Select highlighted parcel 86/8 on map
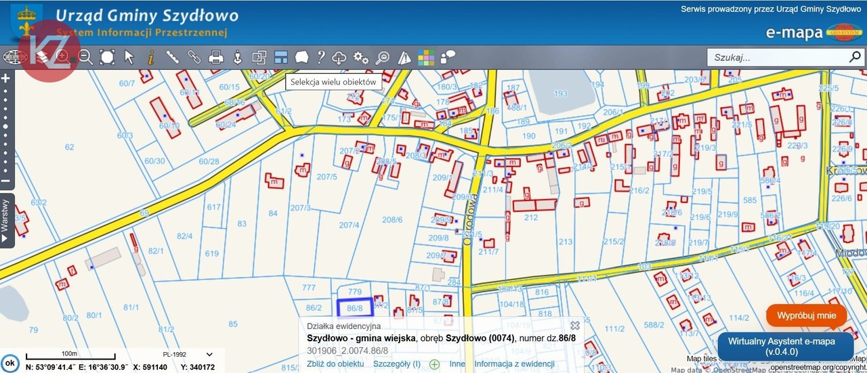 tap(355, 307)
